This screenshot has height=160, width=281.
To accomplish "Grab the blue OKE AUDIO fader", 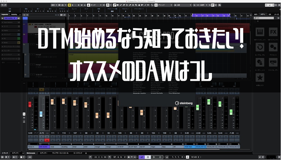I will click(41, 114).
